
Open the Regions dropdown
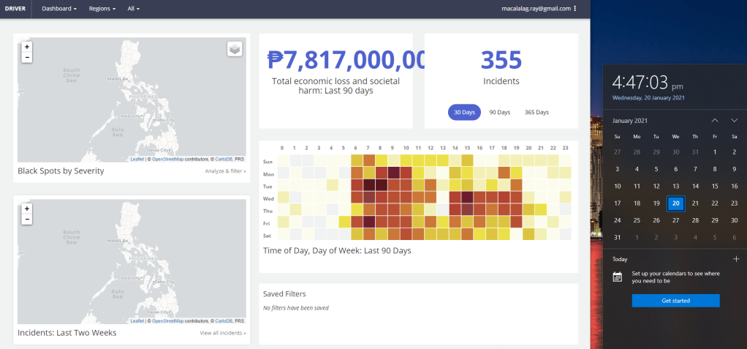coord(102,9)
